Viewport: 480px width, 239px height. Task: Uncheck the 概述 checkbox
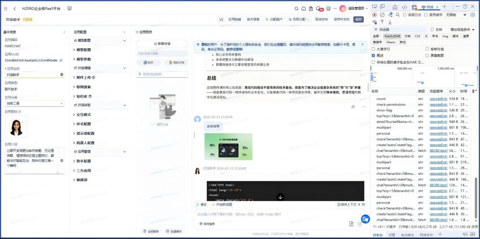pyautogui.click(x=374, y=55)
